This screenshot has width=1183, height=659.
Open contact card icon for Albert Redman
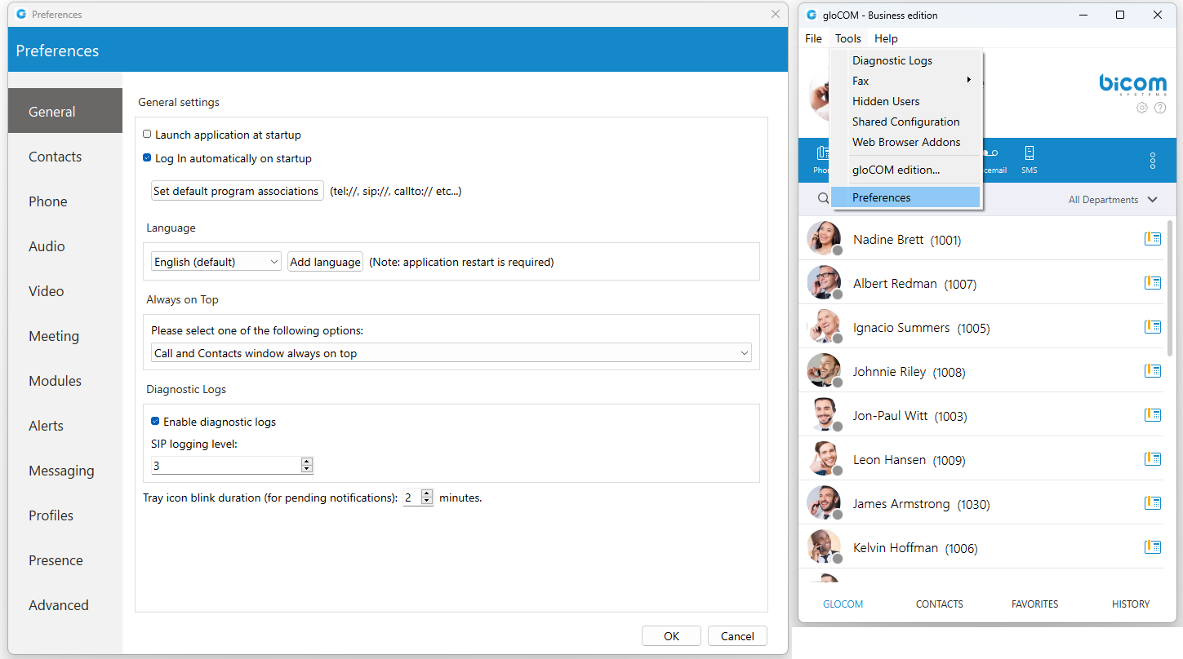tap(1153, 283)
